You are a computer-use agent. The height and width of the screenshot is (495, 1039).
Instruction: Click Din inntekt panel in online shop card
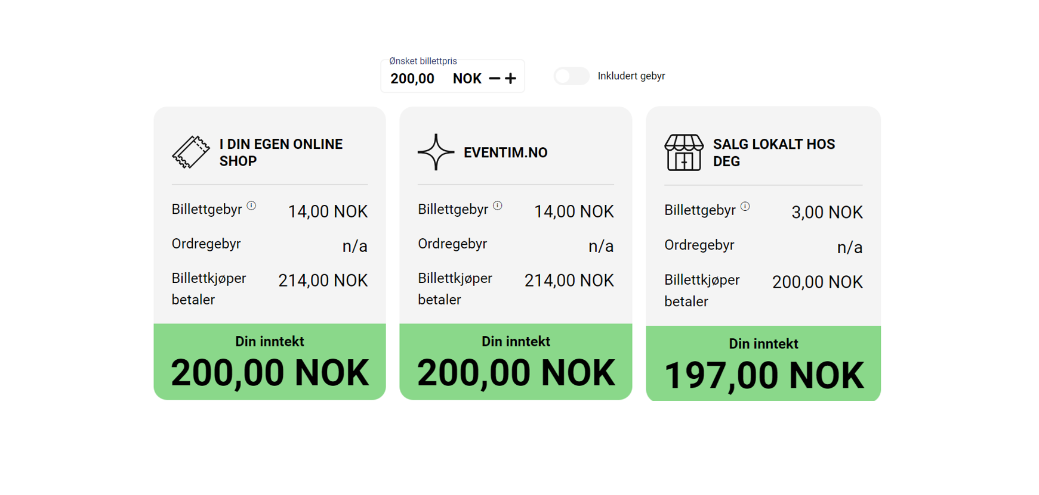click(270, 362)
